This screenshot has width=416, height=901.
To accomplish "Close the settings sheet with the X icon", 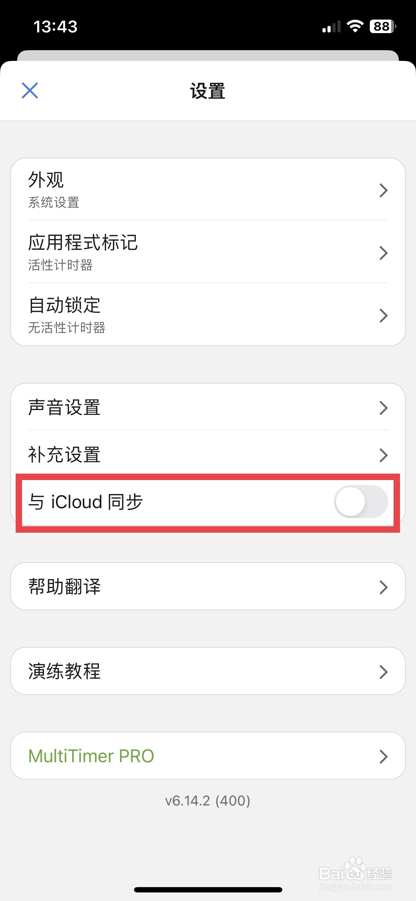I will click(30, 90).
